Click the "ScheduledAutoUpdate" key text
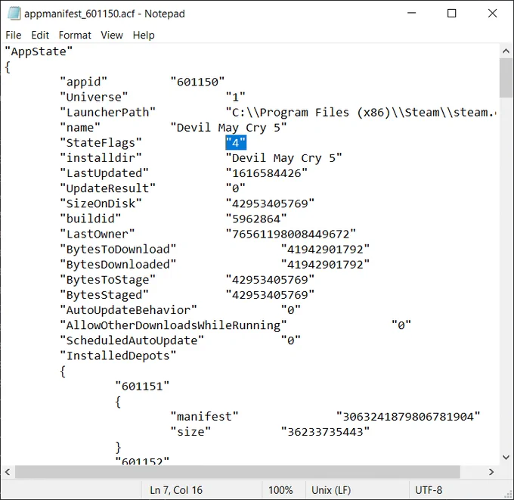Screen dimensions: 514x500 132,340
